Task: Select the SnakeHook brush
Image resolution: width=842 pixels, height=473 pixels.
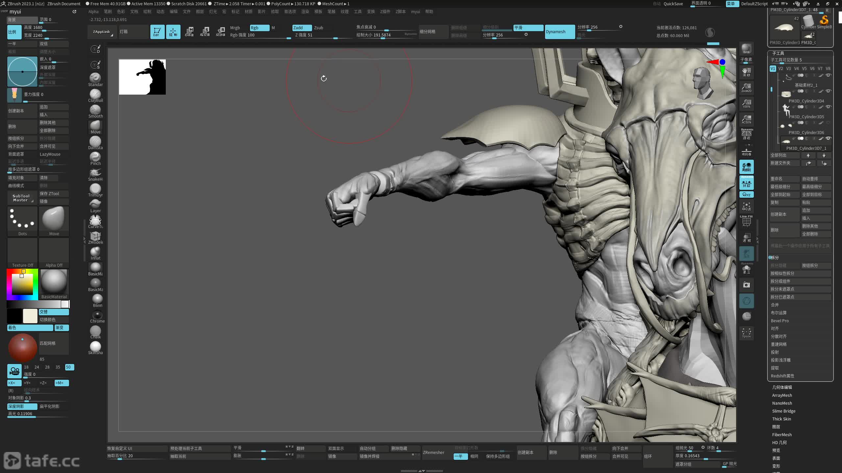Action: 95,173
